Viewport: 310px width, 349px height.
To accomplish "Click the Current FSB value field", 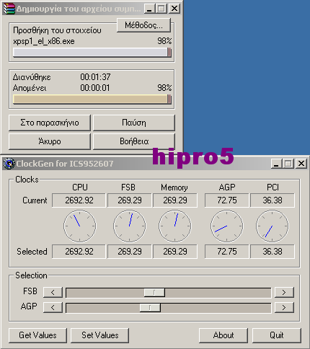I will [130, 200].
